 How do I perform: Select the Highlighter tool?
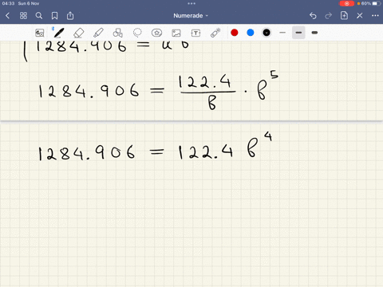[x=98, y=33]
